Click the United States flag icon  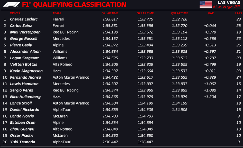[206, 4]
